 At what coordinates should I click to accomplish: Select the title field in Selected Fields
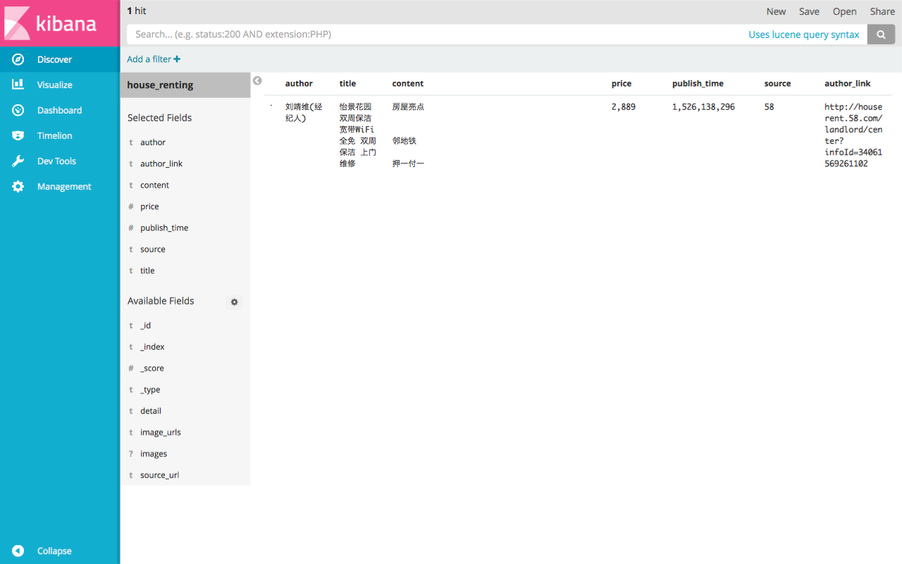click(x=147, y=271)
